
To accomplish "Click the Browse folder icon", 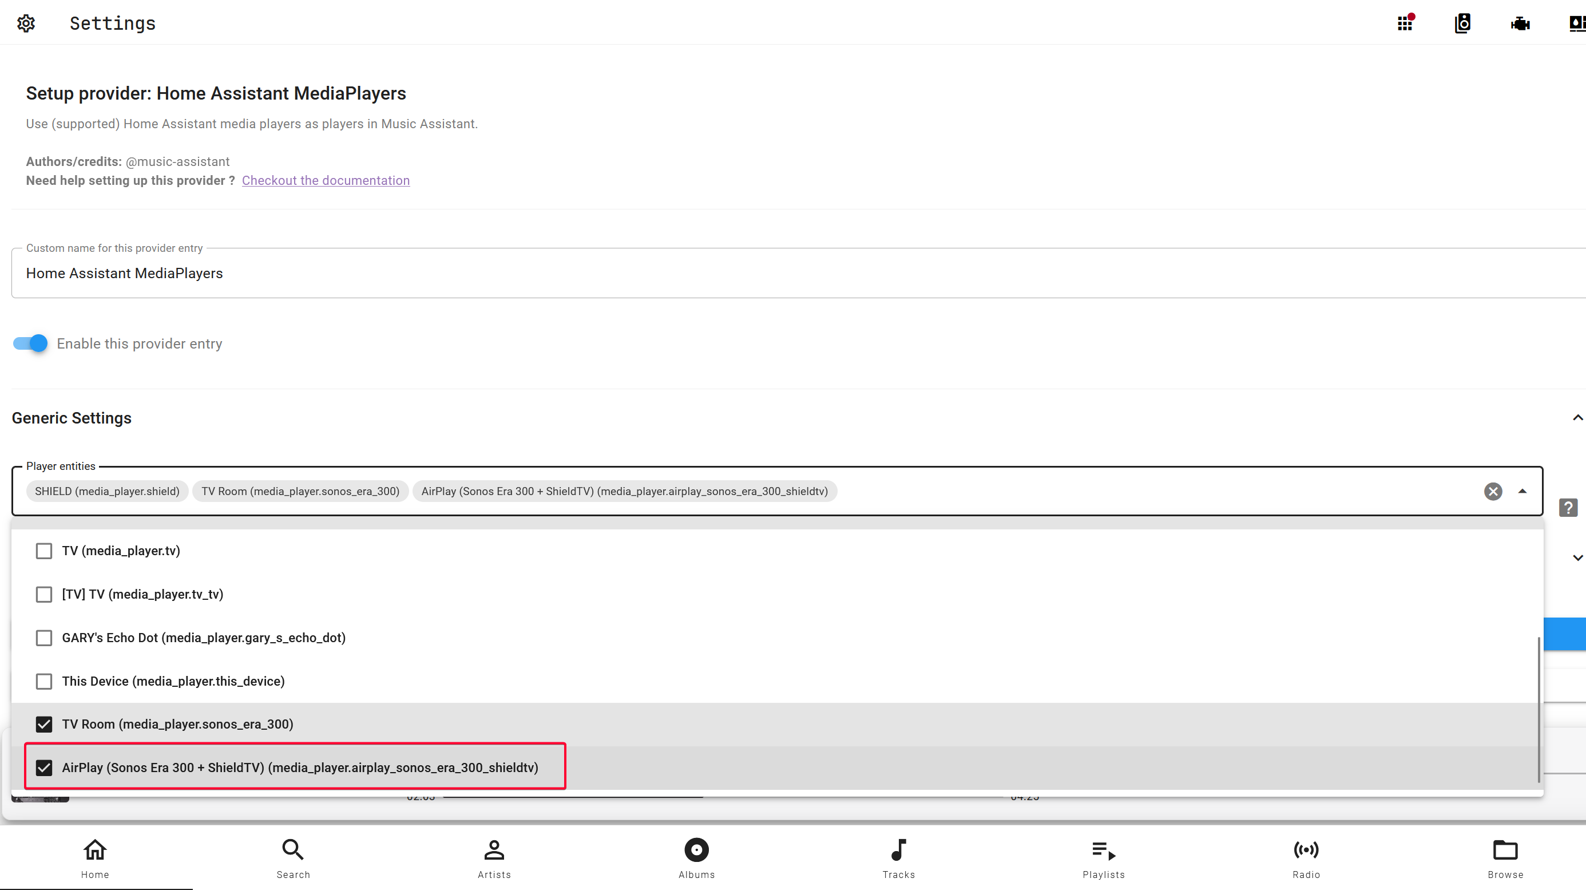I will tap(1505, 849).
